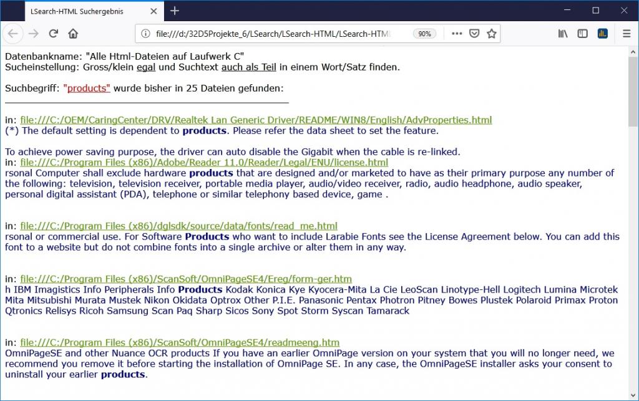Click the blue extension icon in toolbar
This screenshot has width=639, height=401.
click(x=603, y=34)
